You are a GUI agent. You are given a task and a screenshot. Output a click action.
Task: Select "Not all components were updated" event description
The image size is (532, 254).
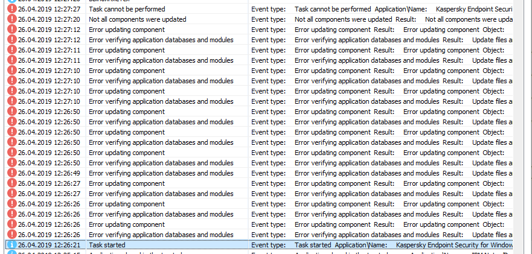coord(137,20)
